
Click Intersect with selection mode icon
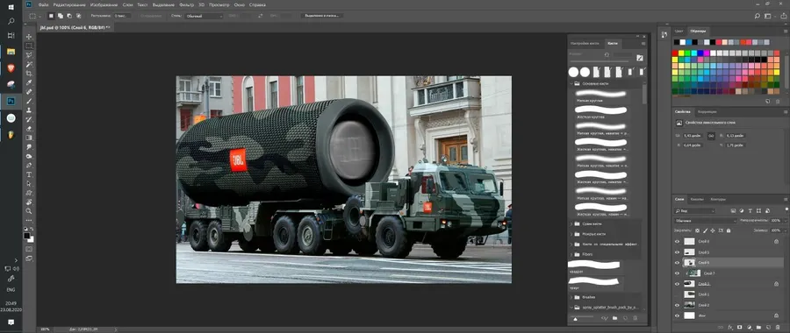point(79,16)
